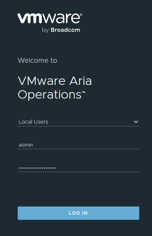The image size is (152, 236).
Task: Click the LOG IN button
Action: tap(78, 213)
